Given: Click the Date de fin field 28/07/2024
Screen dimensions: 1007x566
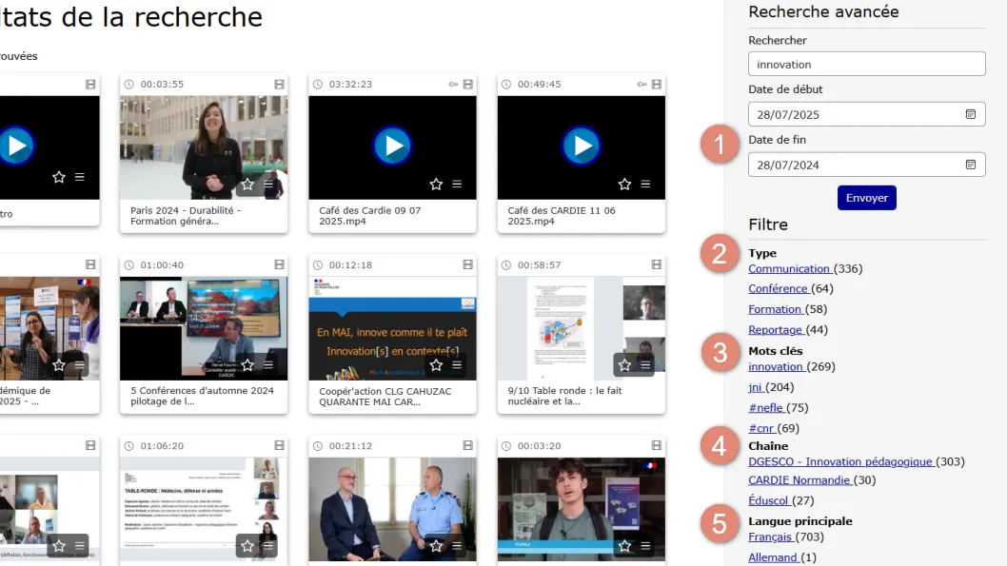Looking at the screenshot, I should pyautogui.click(x=867, y=165).
